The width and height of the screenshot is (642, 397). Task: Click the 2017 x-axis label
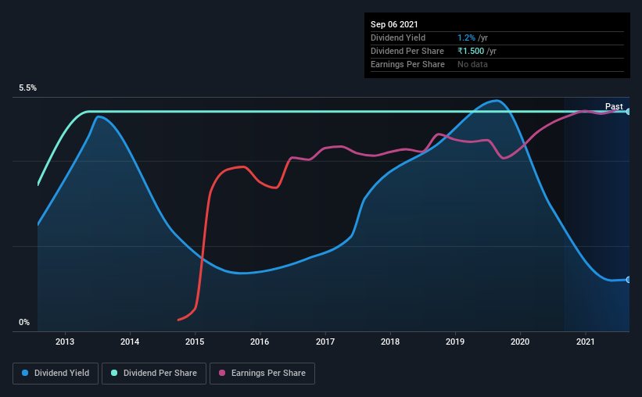(325, 342)
